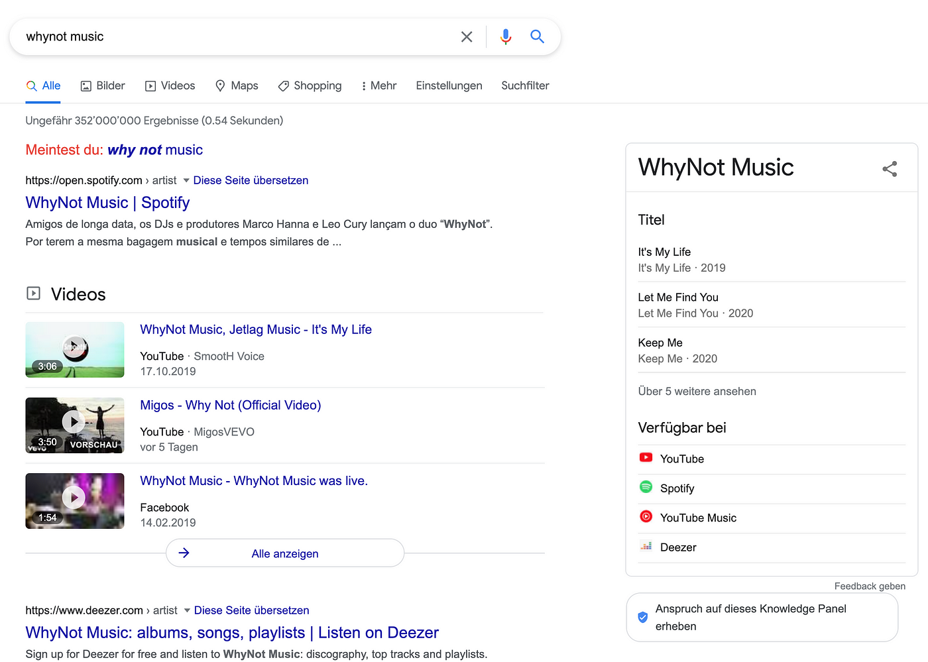Click Diese Seite übersetzen for the Deezer result
The width and height of the screenshot is (928, 662).
click(252, 610)
